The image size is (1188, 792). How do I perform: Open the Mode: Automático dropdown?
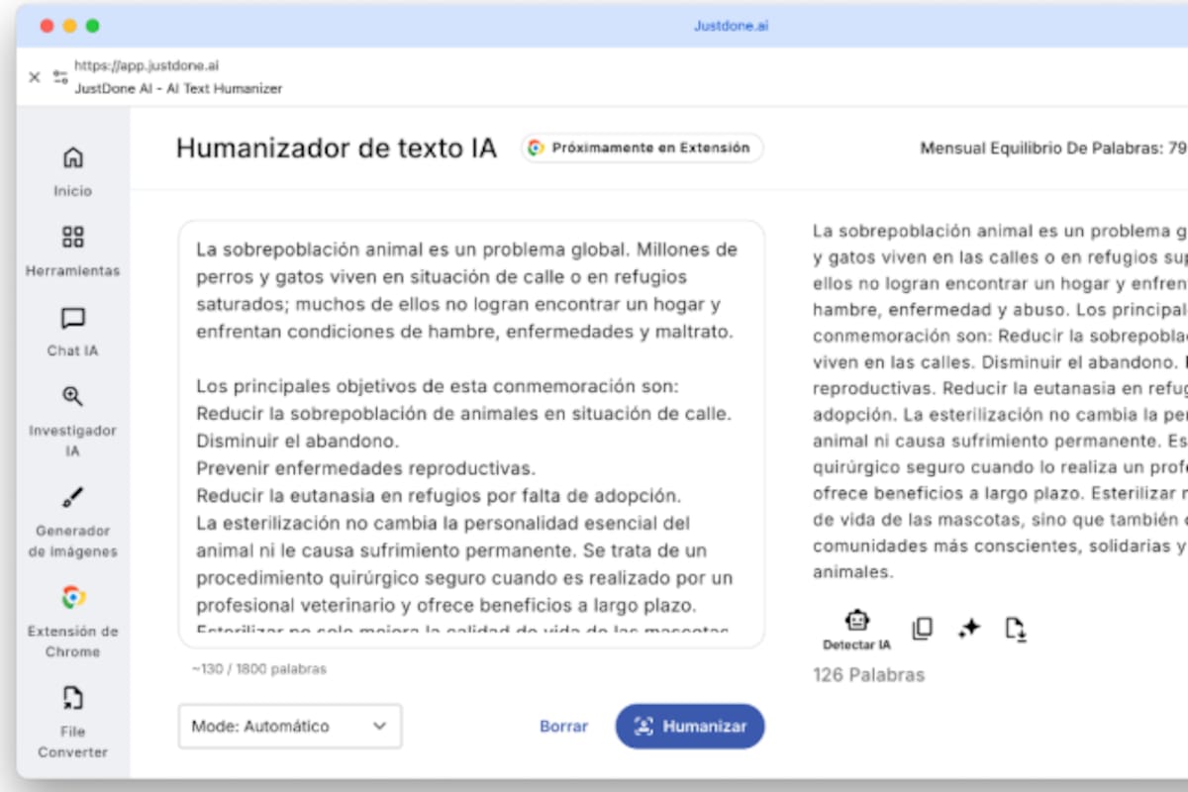coord(290,726)
